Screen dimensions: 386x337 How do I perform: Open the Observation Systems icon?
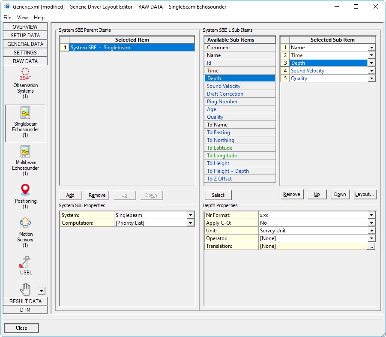pyautogui.click(x=25, y=75)
